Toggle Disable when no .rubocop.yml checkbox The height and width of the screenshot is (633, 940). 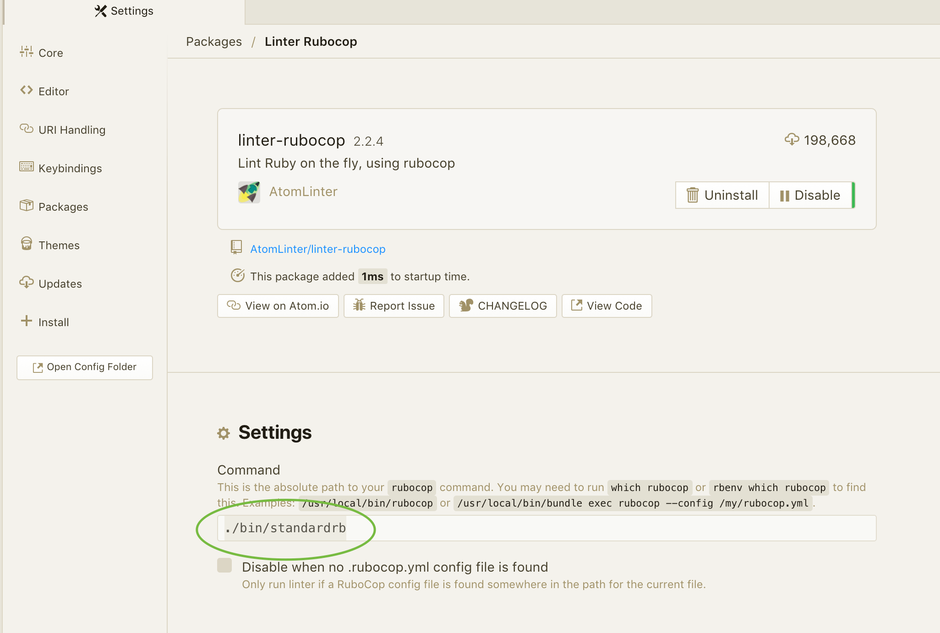click(224, 565)
